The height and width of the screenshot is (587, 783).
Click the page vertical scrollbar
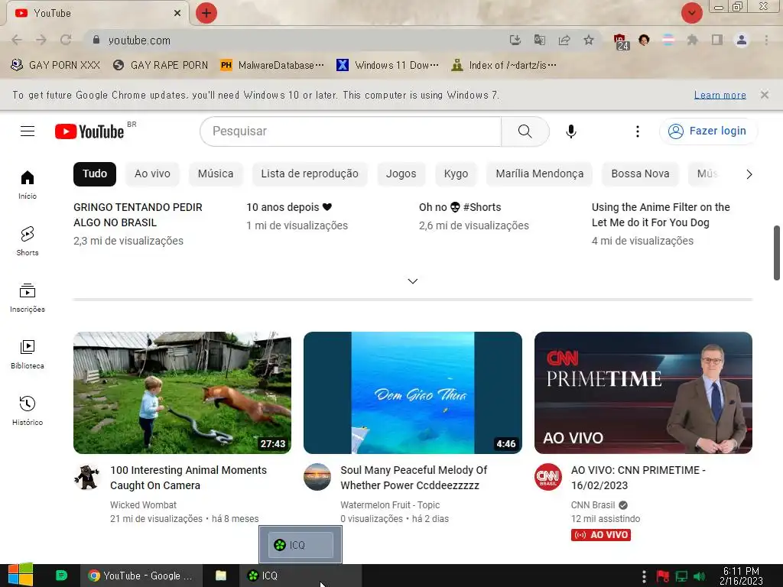coord(777,253)
